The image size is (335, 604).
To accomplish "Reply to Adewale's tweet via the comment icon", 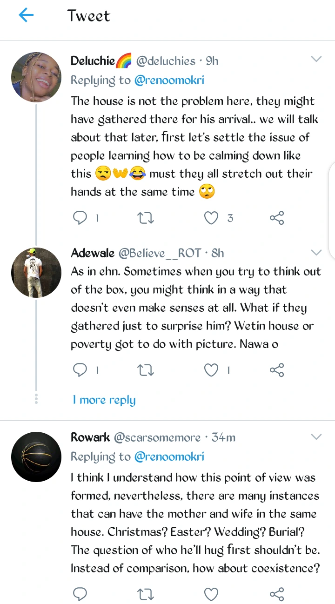I will coord(80,370).
